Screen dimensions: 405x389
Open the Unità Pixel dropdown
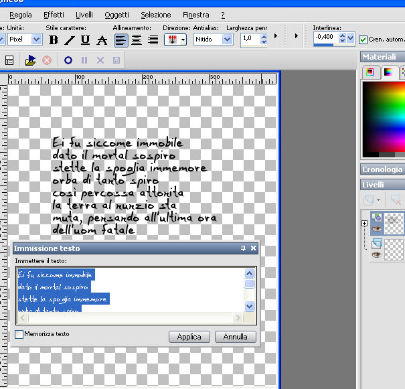click(x=36, y=40)
